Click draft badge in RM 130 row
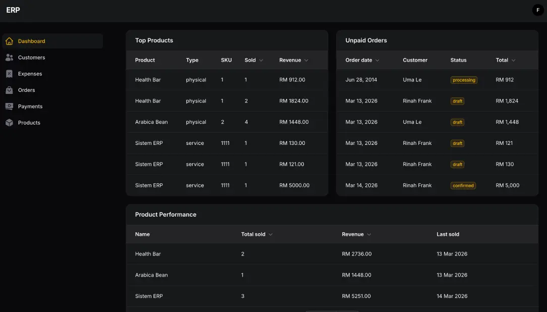Viewport: 547px width, 312px height. pos(457,165)
